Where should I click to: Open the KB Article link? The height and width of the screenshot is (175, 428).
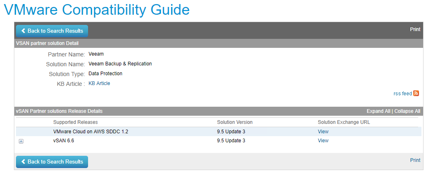pos(99,83)
